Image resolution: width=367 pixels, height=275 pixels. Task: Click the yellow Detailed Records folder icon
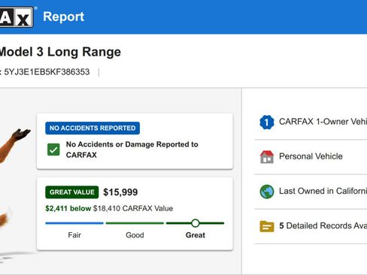click(267, 226)
